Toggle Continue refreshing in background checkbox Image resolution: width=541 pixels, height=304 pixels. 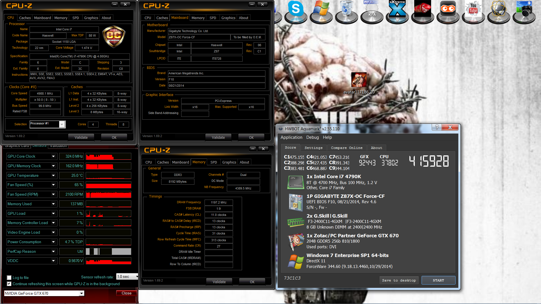click(x=9, y=284)
